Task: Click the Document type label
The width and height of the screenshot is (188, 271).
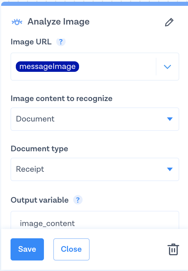Action: pyautogui.click(x=39, y=149)
